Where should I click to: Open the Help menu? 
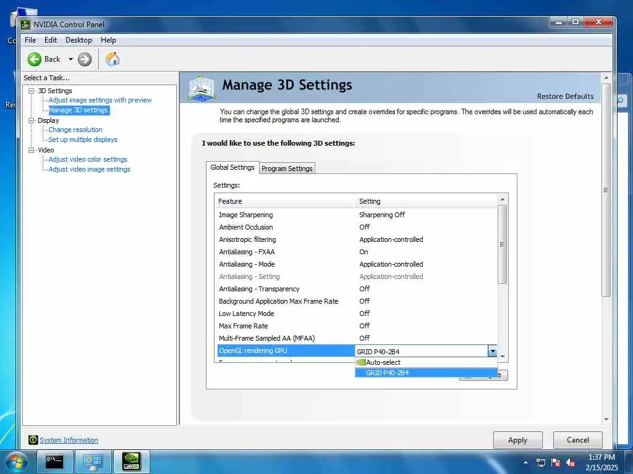[108, 40]
